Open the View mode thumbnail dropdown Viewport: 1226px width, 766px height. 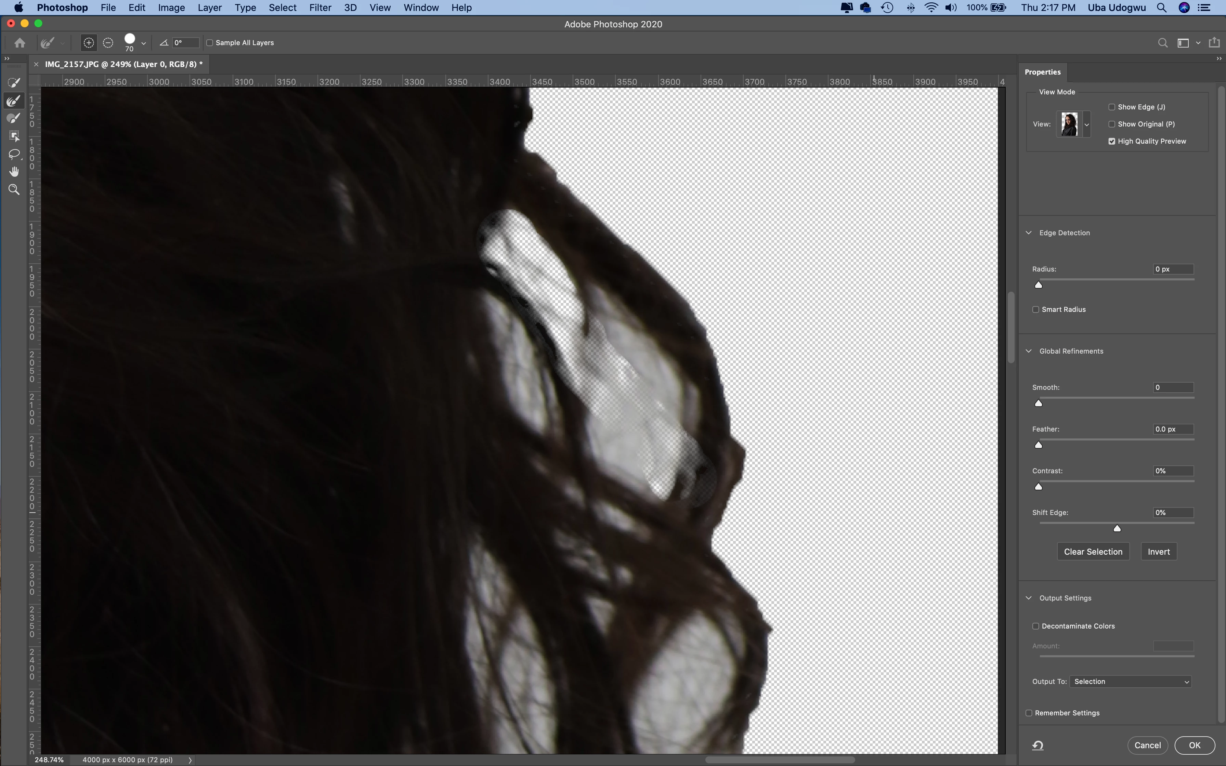[1086, 124]
